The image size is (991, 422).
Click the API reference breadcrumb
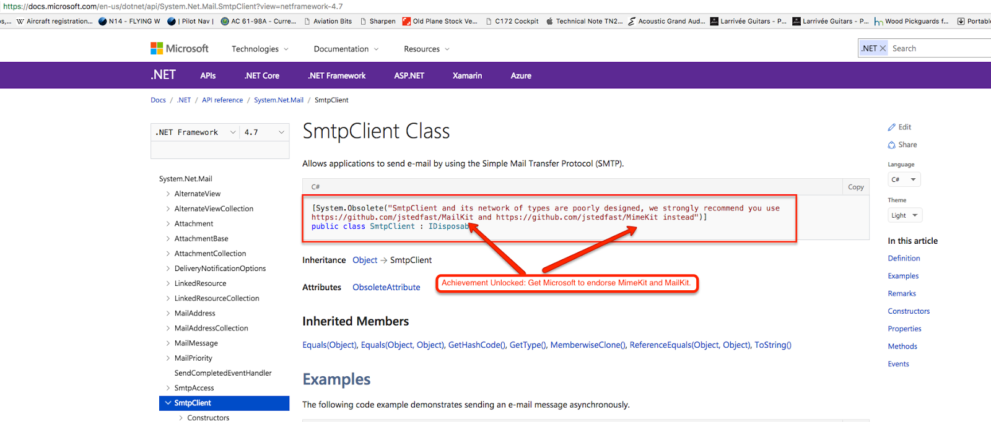tap(222, 100)
